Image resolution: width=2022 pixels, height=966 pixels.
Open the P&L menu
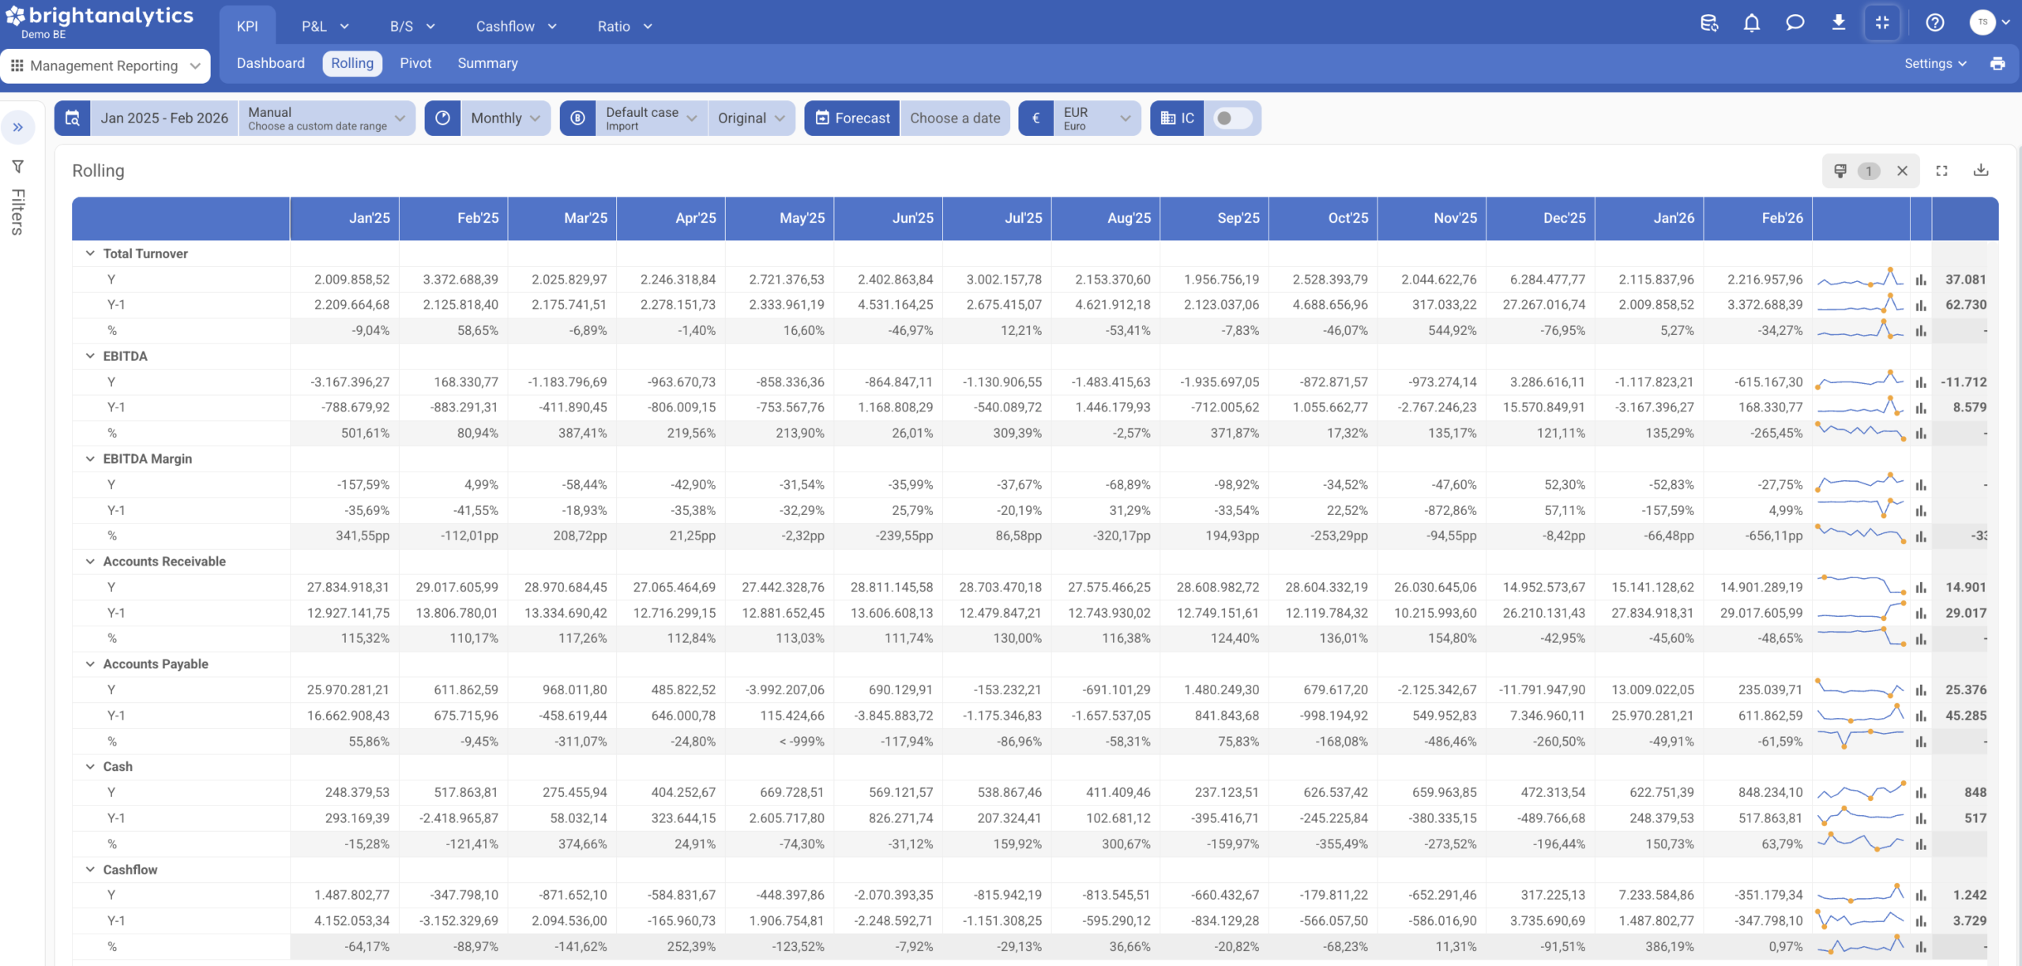[x=325, y=26]
